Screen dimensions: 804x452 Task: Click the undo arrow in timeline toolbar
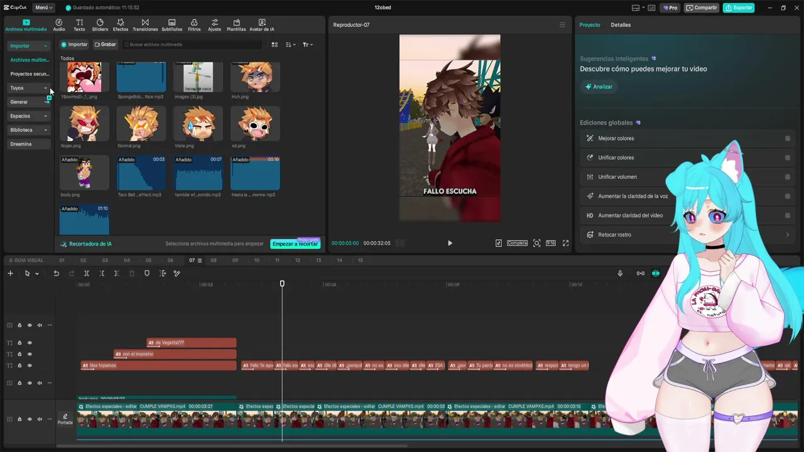56,273
